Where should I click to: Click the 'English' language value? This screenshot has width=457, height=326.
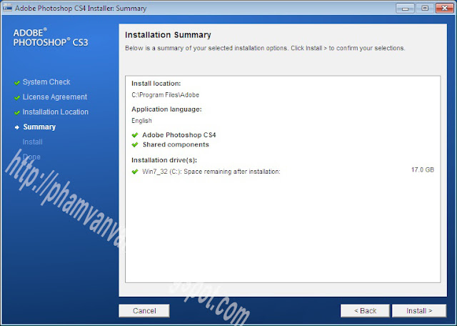coord(141,121)
